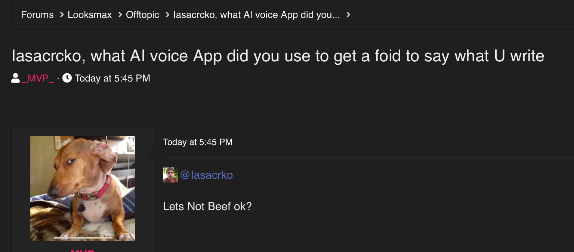The image size is (574, 252).
Task: Open the dachshund profile picture
Action: click(83, 188)
